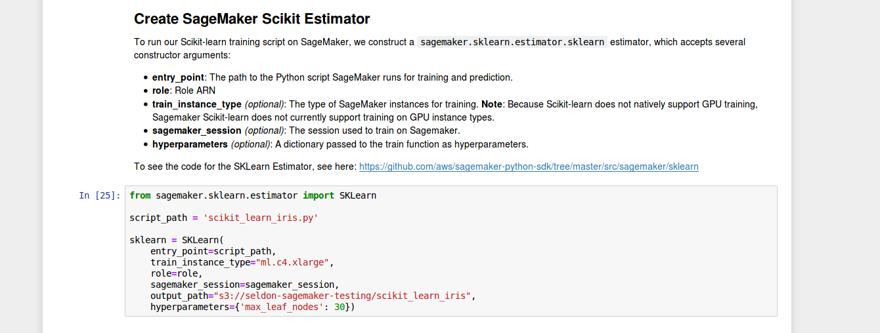This screenshot has height=333, width=880.
Task: Click the entry_point bullet term
Action: (x=178, y=77)
